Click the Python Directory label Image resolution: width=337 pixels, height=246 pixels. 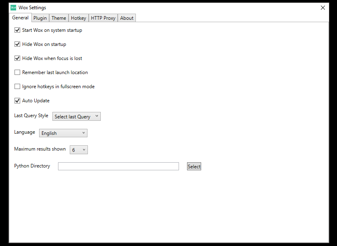point(32,166)
